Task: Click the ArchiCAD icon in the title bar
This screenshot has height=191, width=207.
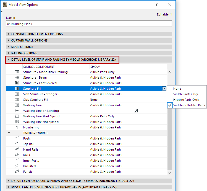Action: pos(5,5)
